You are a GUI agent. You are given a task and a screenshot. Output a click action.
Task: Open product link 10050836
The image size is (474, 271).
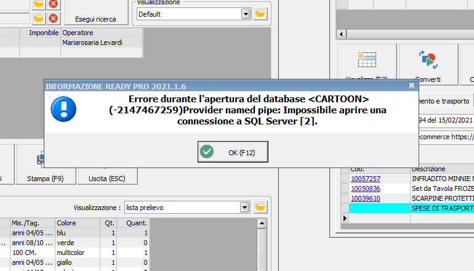pos(366,188)
